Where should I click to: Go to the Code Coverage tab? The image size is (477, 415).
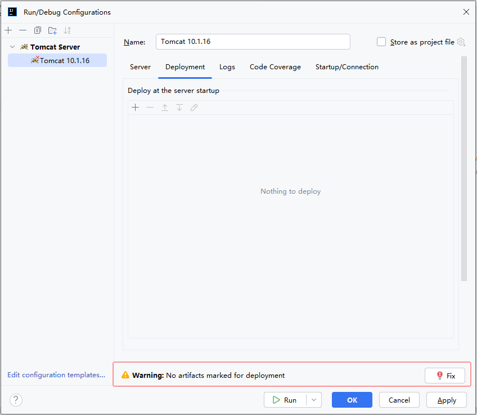275,67
